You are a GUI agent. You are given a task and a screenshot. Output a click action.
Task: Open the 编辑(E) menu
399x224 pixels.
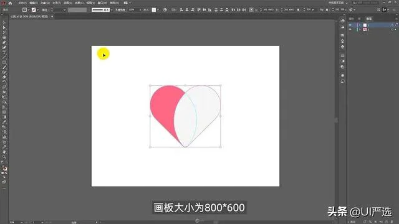point(34,3)
